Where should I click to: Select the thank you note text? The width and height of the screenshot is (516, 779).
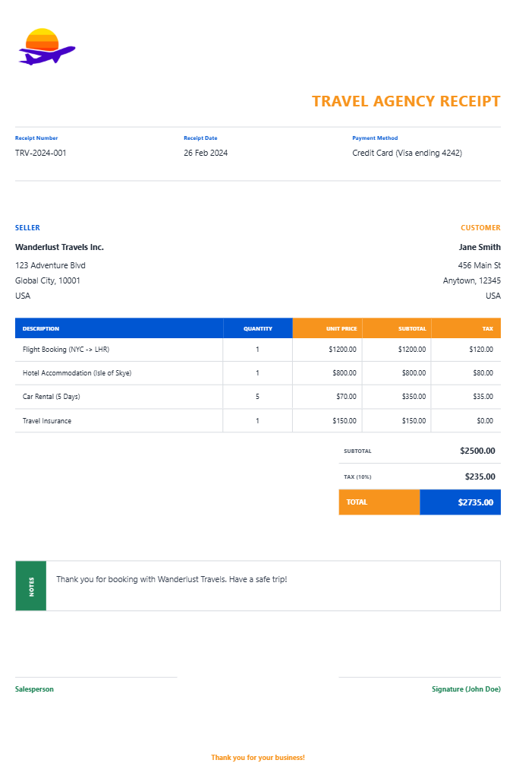coord(171,579)
